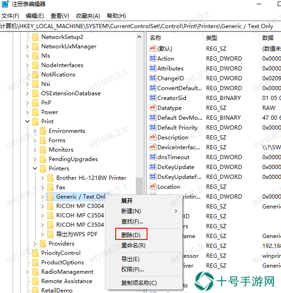Select the ProductOptions tree item

point(62,262)
